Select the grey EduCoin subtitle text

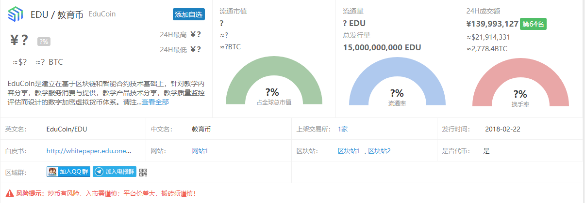point(102,14)
